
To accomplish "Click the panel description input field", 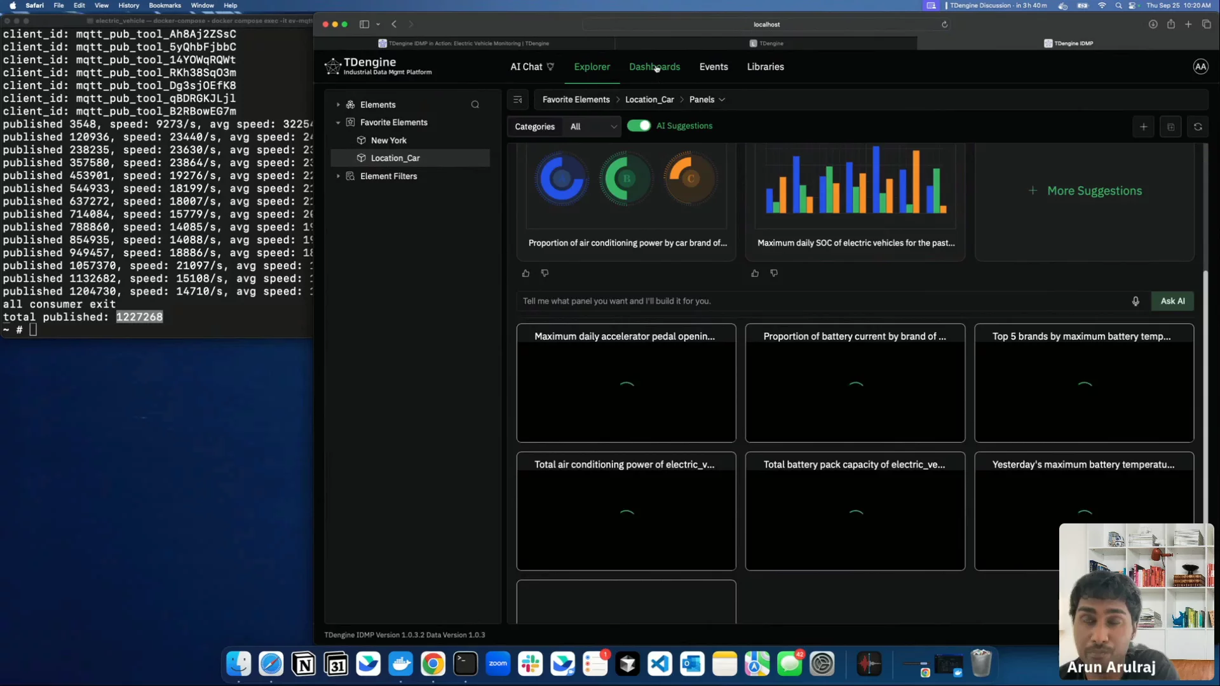I will coord(820,301).
